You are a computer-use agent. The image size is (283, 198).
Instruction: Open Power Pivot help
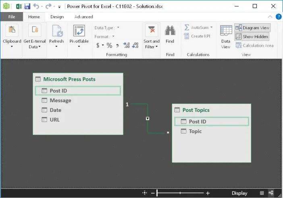279,17
